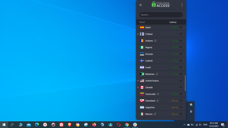The height and width of the screenshot is (128, 228).
Task: Click the Search regions field
Action: [x=161, y=15]
